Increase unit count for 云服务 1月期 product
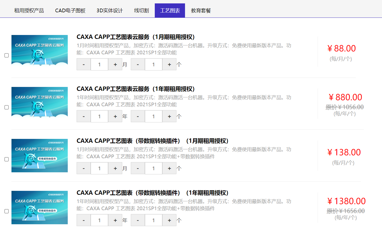This screenshot has height=230, width=382. point(169,64)
